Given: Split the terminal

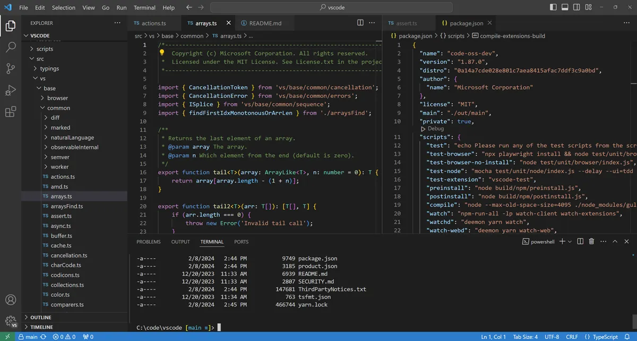Looking at the screenshot, I should tap(579, 241).
